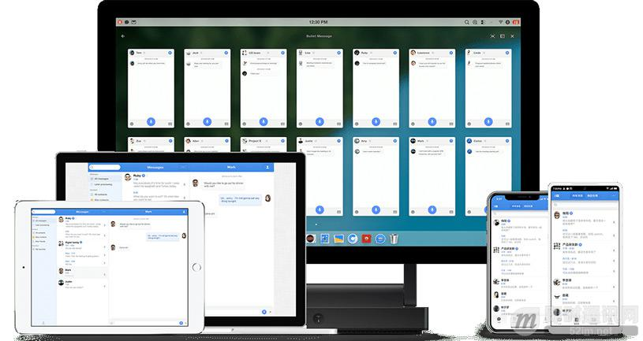Tap the microphone button in Ruby's card
Image resolution: width=643 pixels, height=341 pixels.
pos(376,121)
